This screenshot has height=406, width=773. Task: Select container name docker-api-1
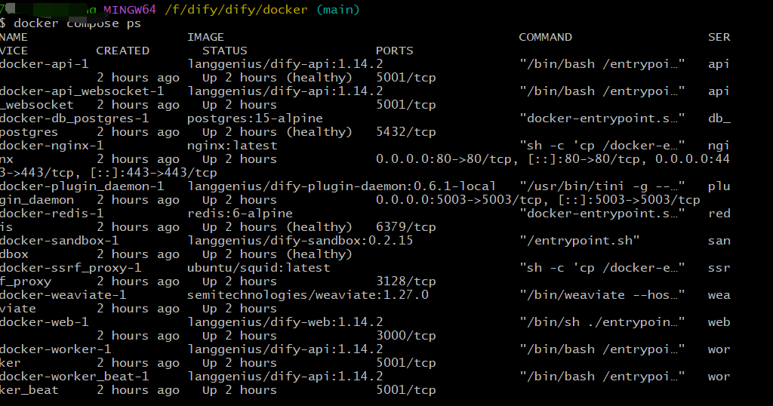click(x=45, y=64)
